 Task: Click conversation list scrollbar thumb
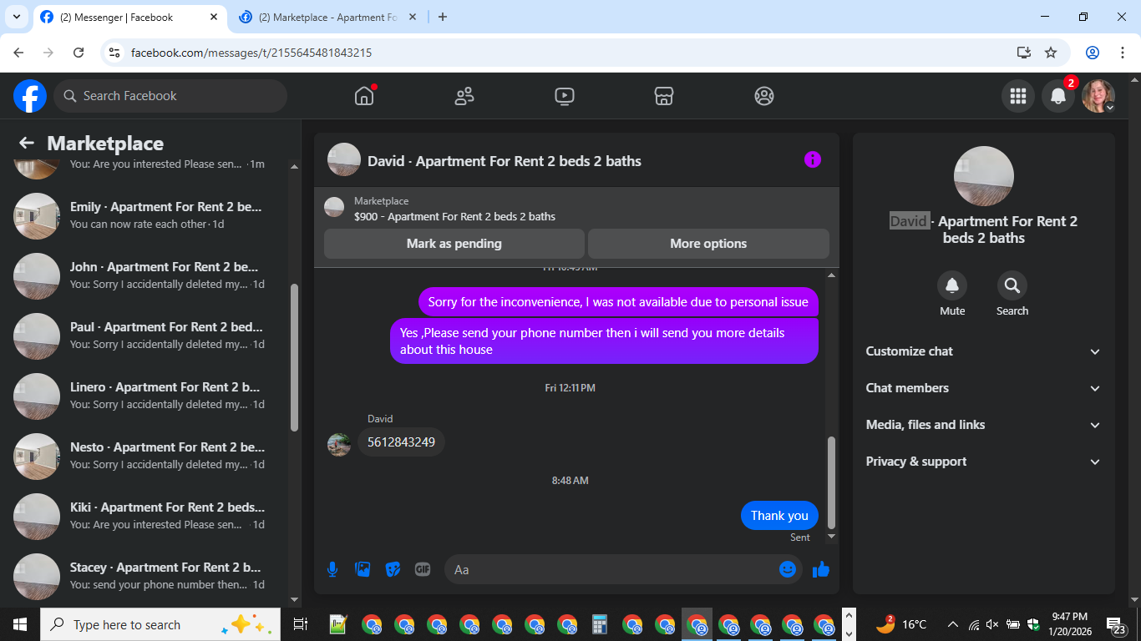pyautogui.click(x=294, y=357)
